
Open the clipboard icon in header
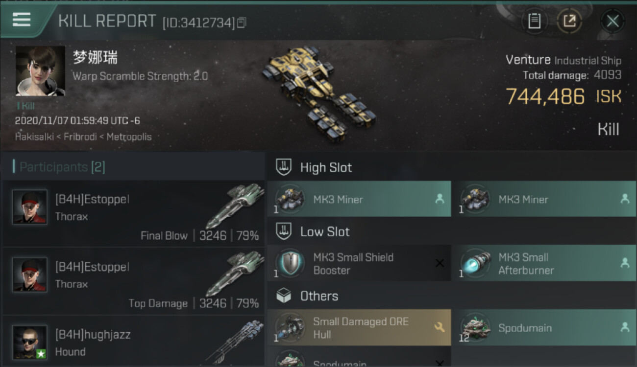(x=534, y=21)
